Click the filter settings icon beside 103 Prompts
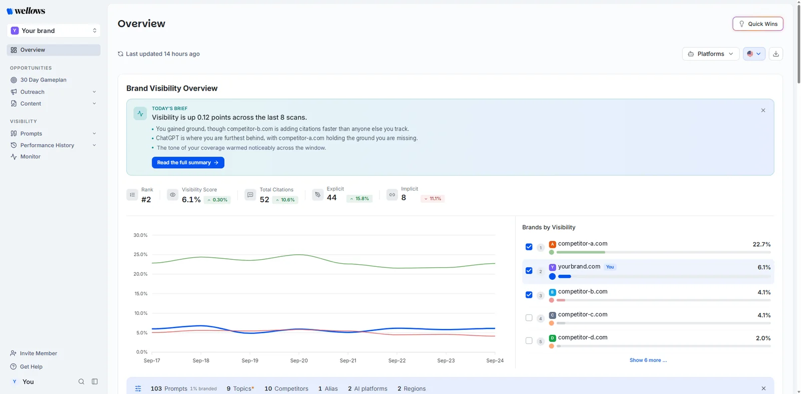The width and height of the screenshot is (801, 394). pos(138,388)
